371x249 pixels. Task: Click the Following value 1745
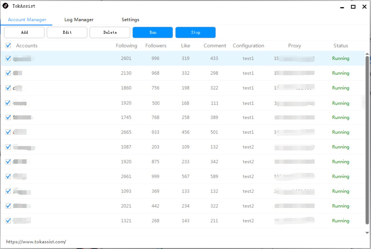(x=126, y=117)
